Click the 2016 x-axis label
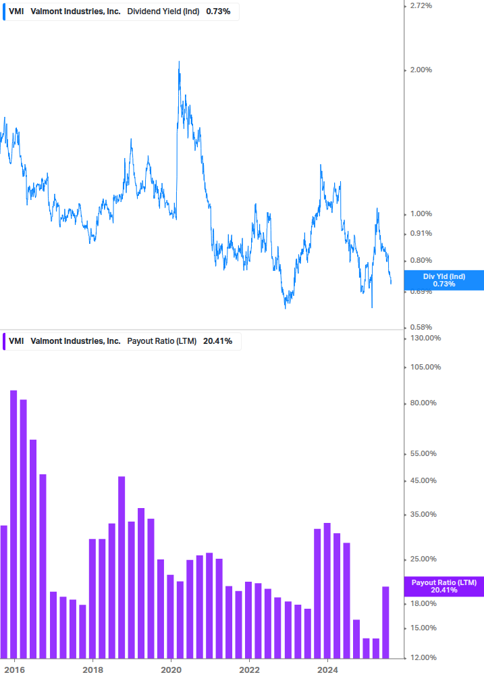 14,670
